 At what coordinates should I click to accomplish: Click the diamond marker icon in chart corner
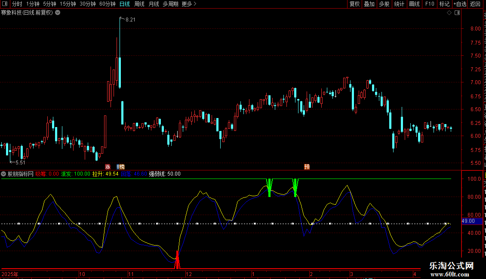coord(449,13)
